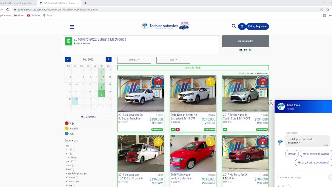This screenshot has width=332, height=187.
Task: Select February 28 in the calendar
Action: coord(75,101)
